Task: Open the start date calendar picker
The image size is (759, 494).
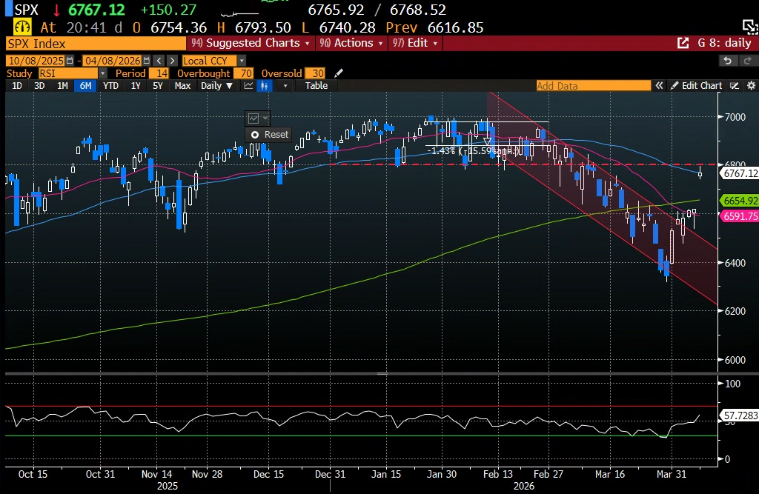Action: point(70,61)
